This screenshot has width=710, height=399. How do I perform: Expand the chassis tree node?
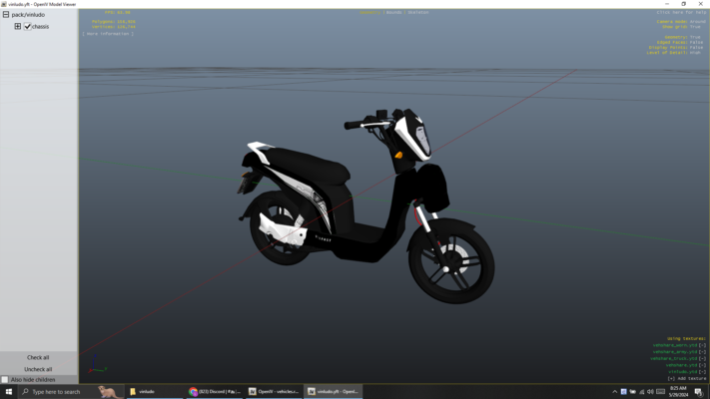[18, 27]
